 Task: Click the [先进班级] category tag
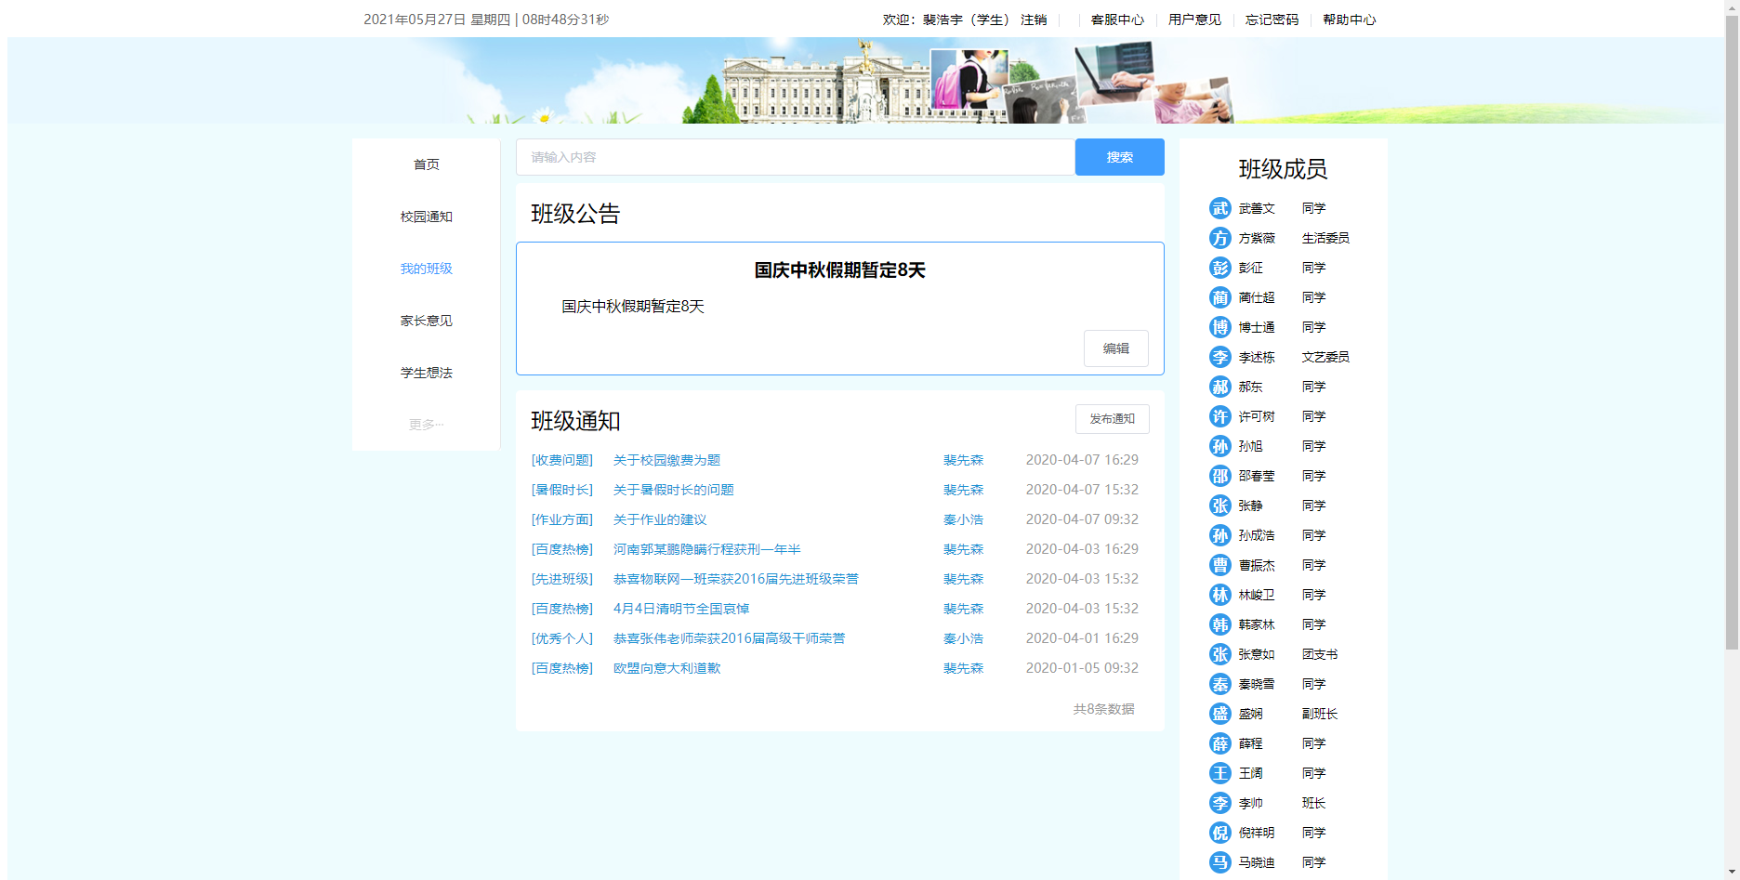click(x=561, y=579)
